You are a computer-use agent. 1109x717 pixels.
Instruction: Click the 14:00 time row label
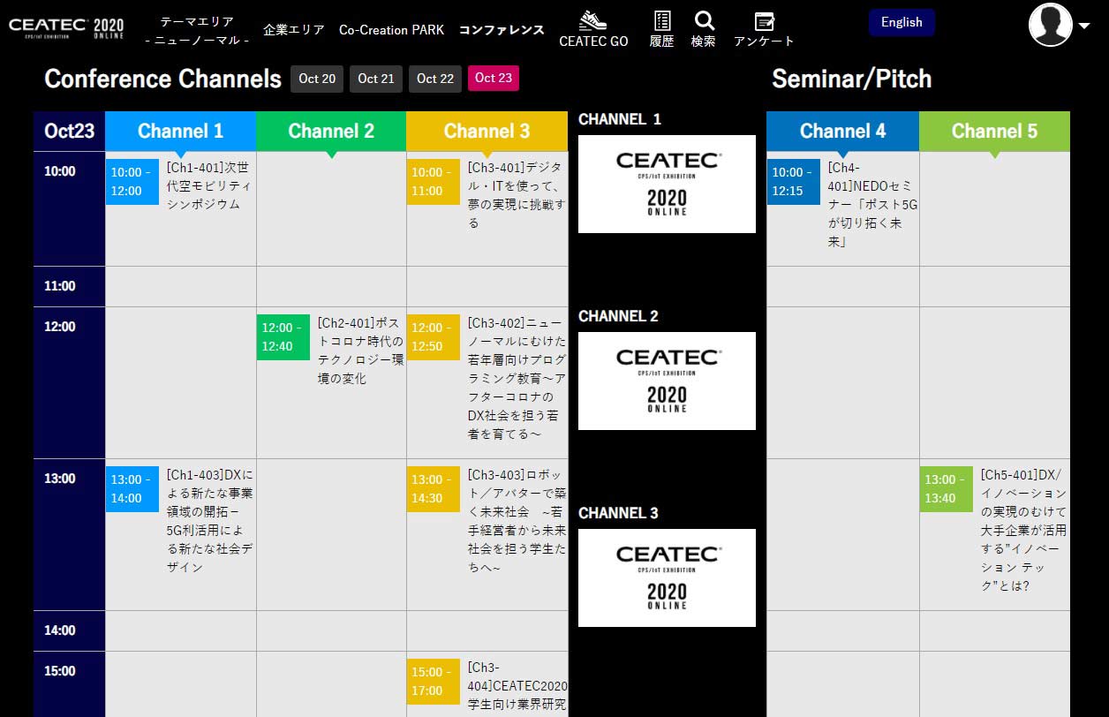point(60,630)
